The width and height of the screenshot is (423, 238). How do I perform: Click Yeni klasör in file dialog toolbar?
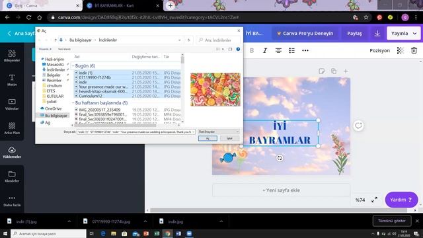[x=64, y=49]
